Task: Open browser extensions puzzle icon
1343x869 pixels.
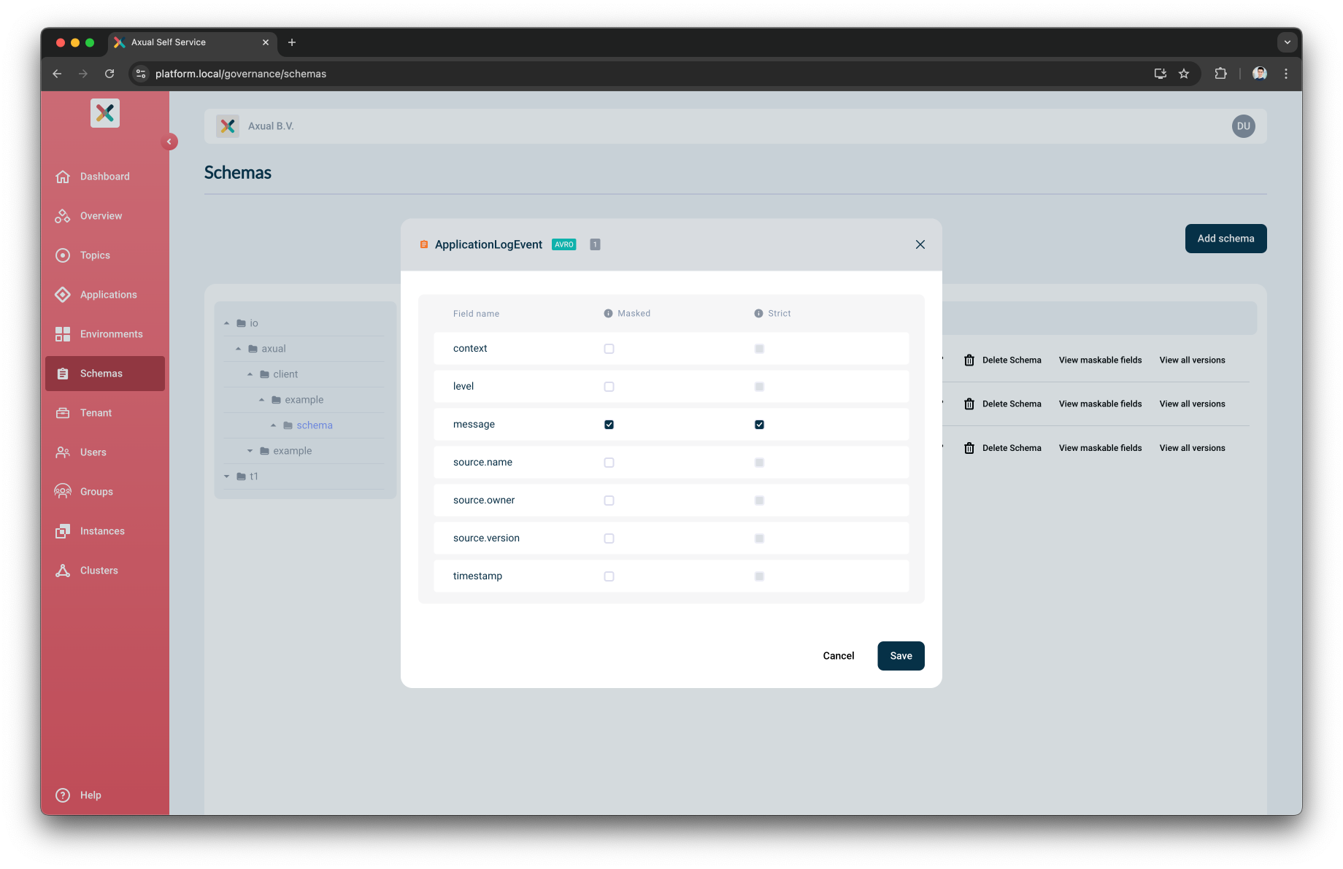Action: 1220,74
